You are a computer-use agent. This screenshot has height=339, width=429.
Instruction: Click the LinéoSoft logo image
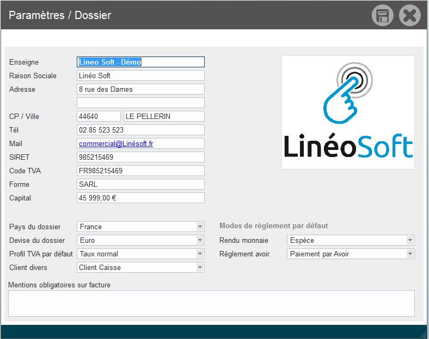(x=348, y=112)
